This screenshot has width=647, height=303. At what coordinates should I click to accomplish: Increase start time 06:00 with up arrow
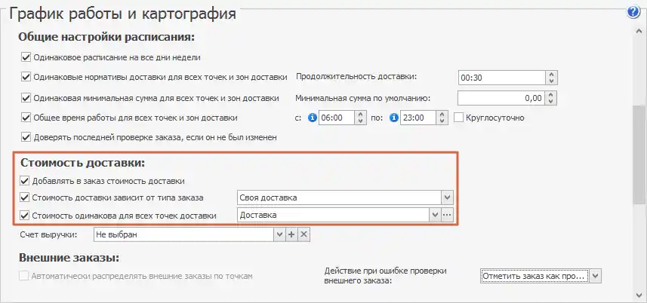[x=361, y=115]
